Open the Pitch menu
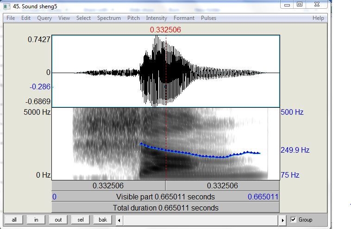The image size is (351, 229). click(x=133, y=18)
